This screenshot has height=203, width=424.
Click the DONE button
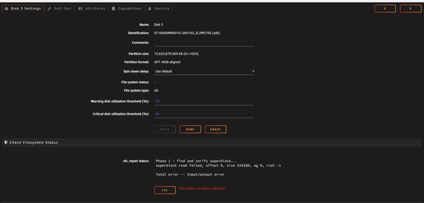click(x=190, y=130)
